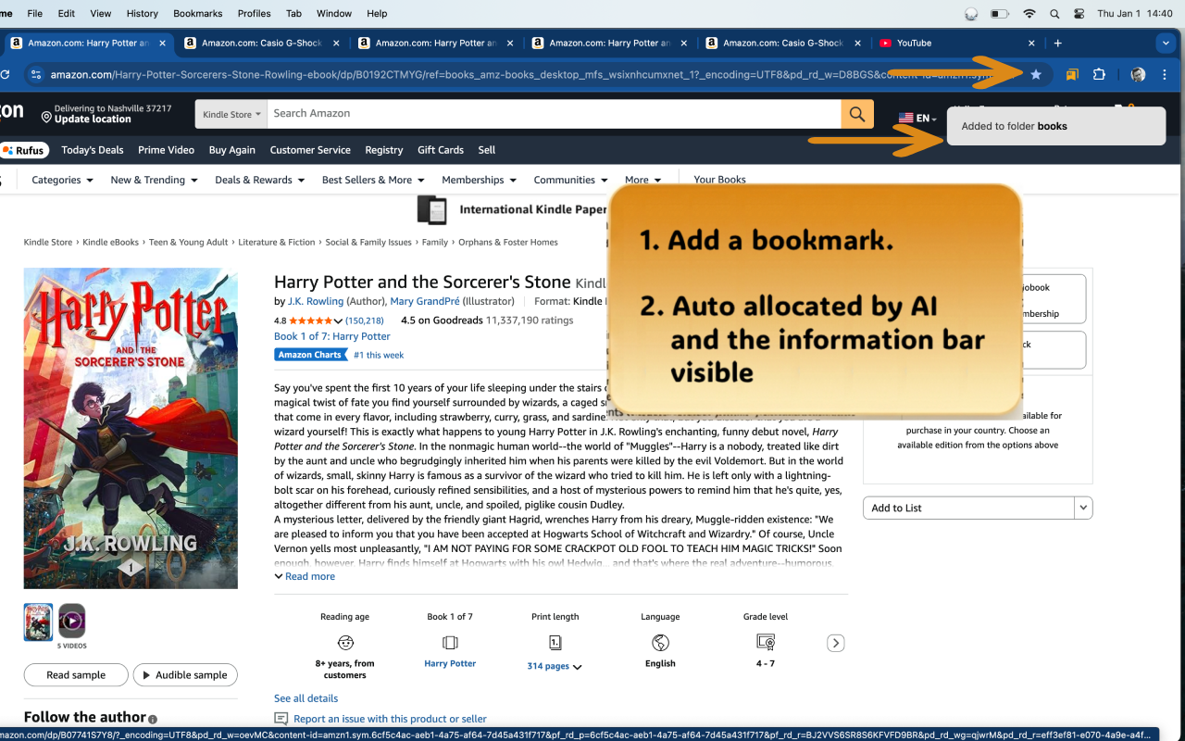Viewport: 1185px width, 741px height.
Task: Open the History menu in the menu bar
Action: point(142,13)
